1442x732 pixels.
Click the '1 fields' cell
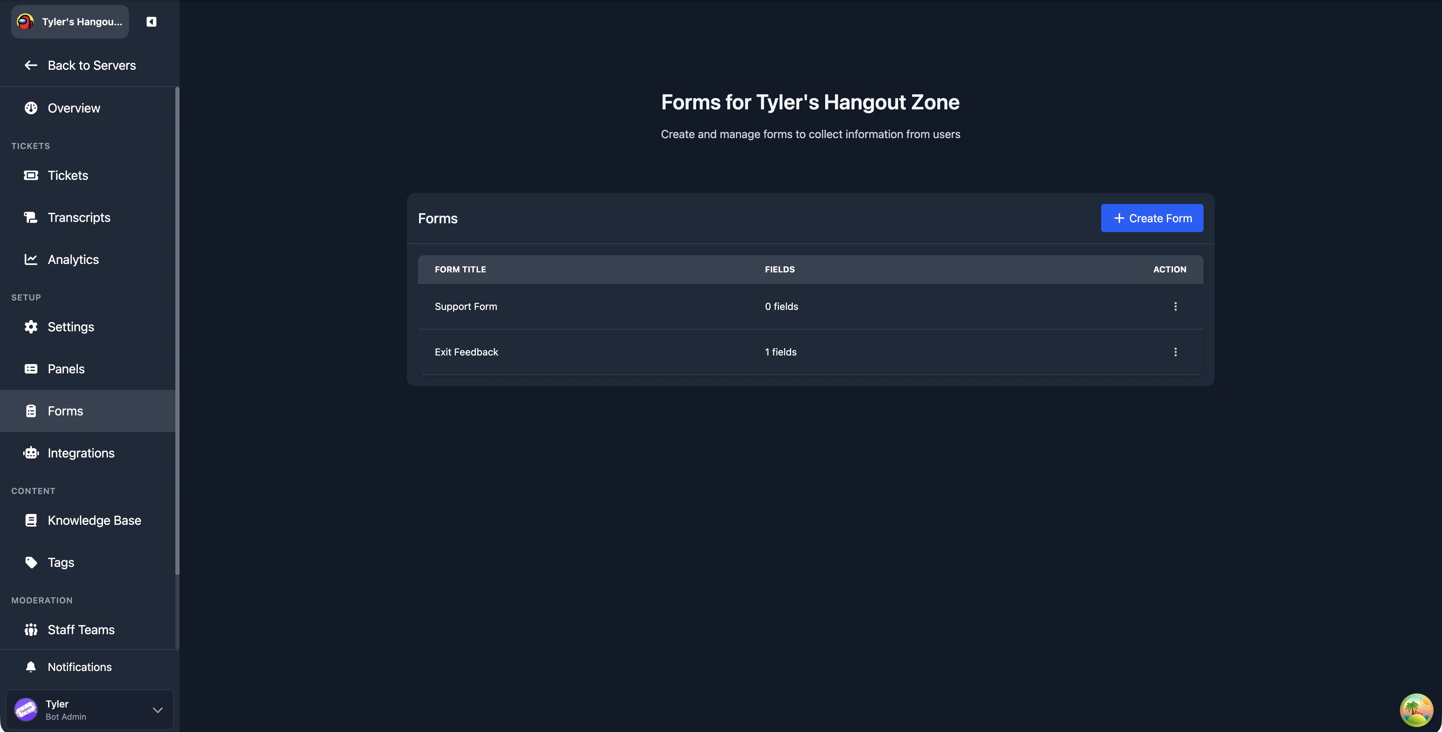coord(780,352)
